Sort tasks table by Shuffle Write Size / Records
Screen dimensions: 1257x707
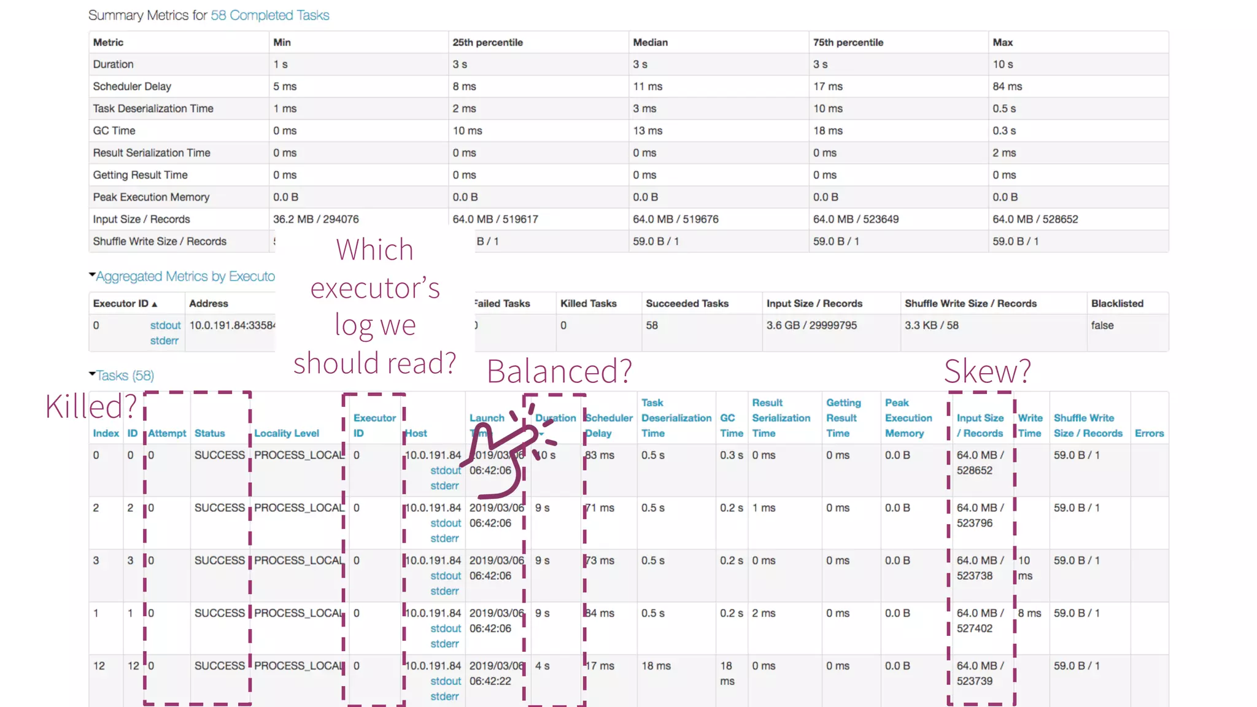pyautogui.click(x=1088, y=425)
